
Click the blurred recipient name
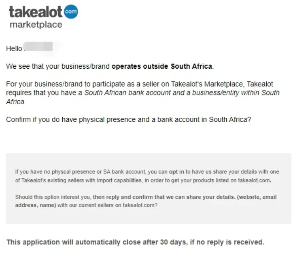coord(39,49)
